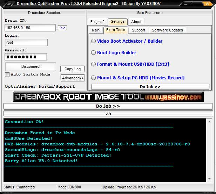This screenshot has height=194, width=216.
Task: Click 'Barry Allen V8.9 Detected!' line
Action: 41,161
